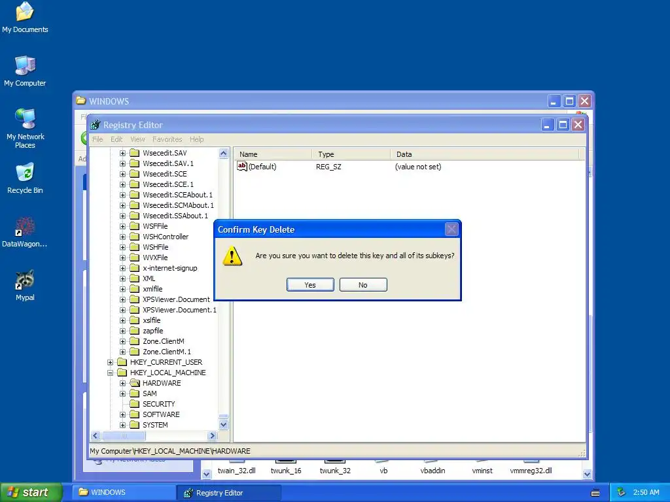Screen dimensions: 670x502
Task: Click the (Default) string value icon
Action: coord(242,167)
